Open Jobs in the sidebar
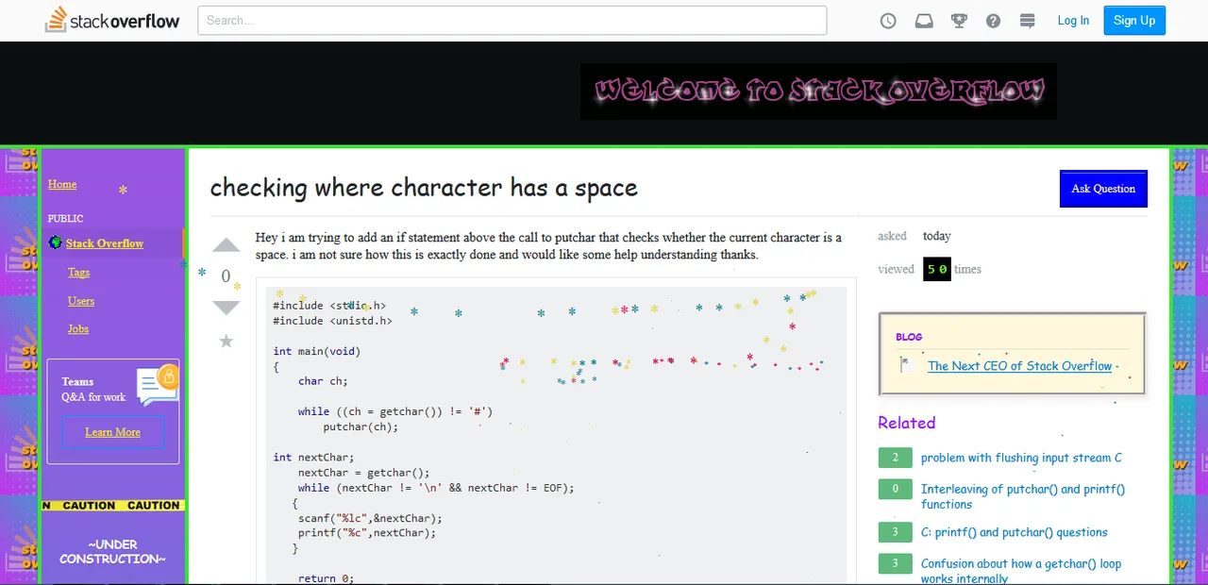Viewport: 1208px width, 585px height. click(x=78, y=329)
